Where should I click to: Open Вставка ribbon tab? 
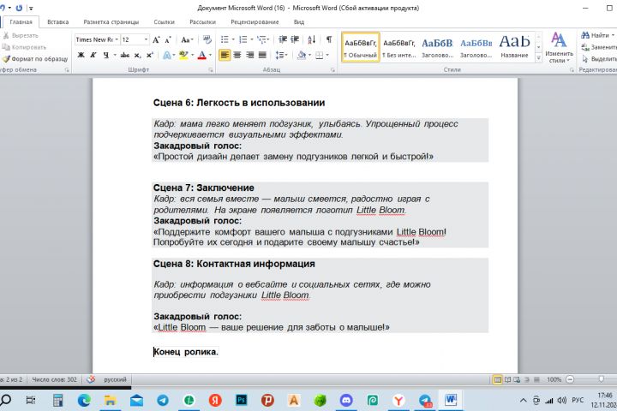pyautogui.click(x=58, y=22)
